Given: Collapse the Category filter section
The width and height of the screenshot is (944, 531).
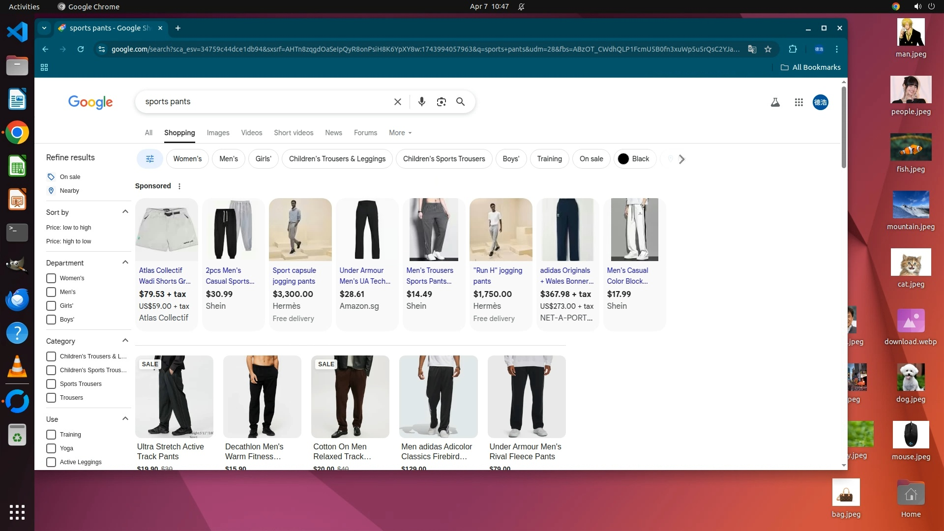Looking at the screenshot, I should (x=125, y=341).
